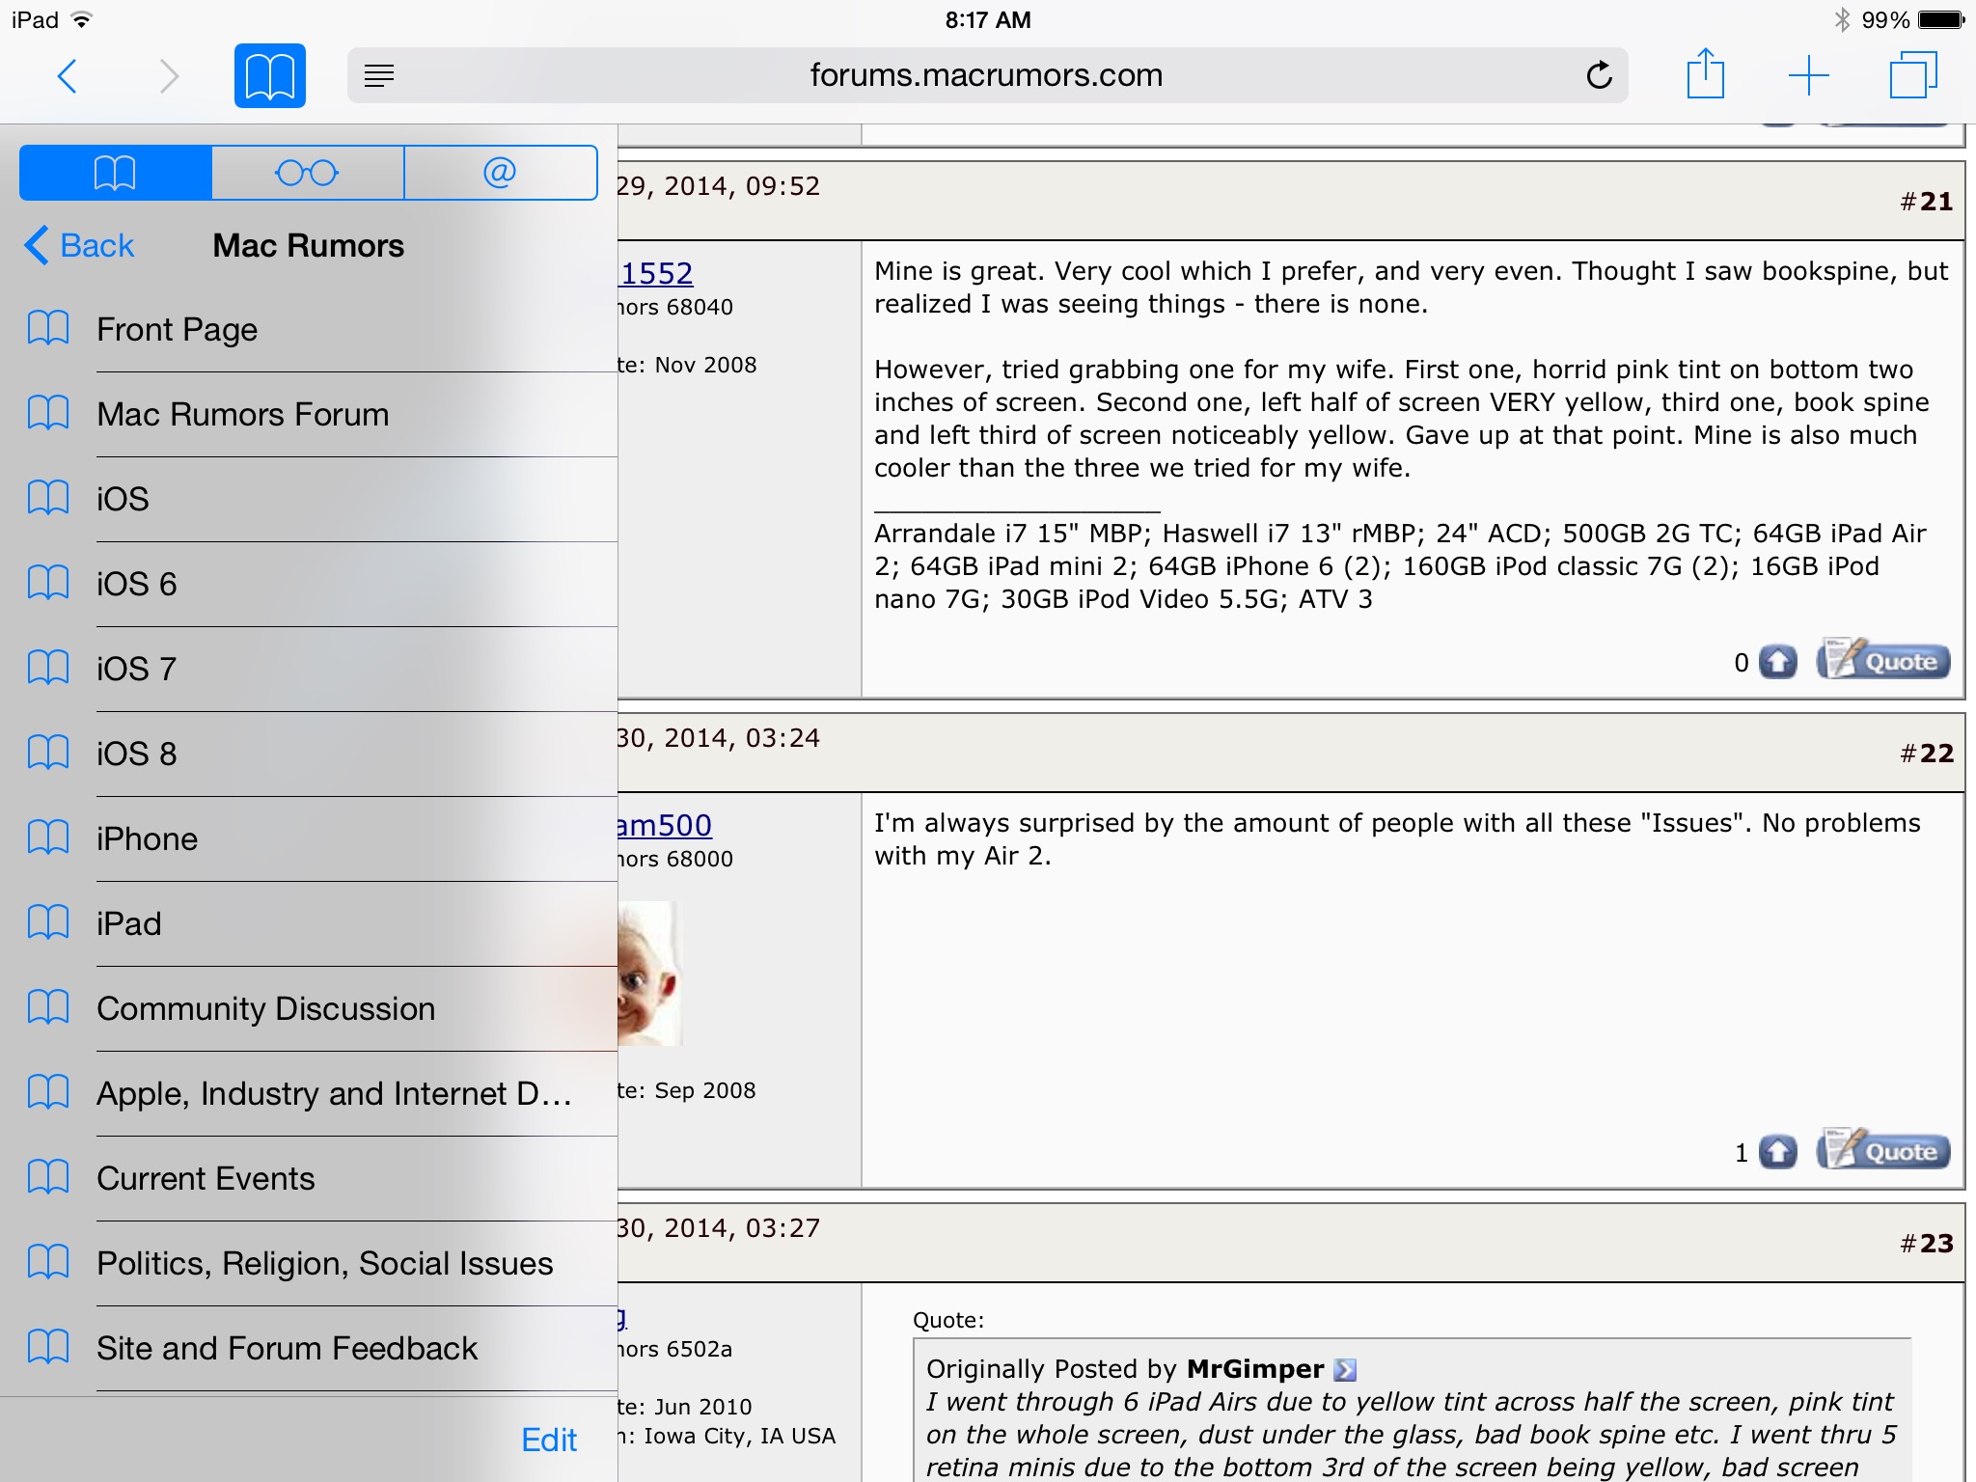Tap the Bluetooth icon in the status bar
The image size is (1976, 1482).
coord(1842,19)
